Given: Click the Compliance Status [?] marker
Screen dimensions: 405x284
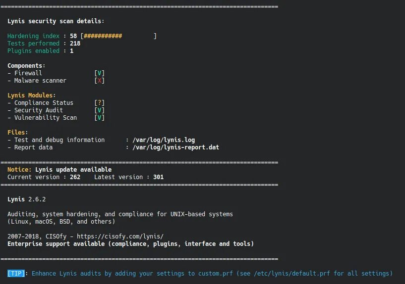Looking at the screenshot, I should pos(100,103).
